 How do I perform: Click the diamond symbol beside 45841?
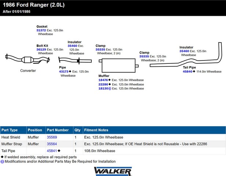click(59, 151)
